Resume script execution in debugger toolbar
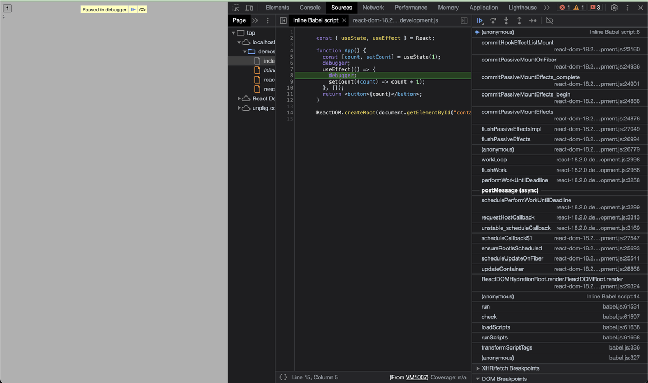The image size is (648, 383). point(480,20)
